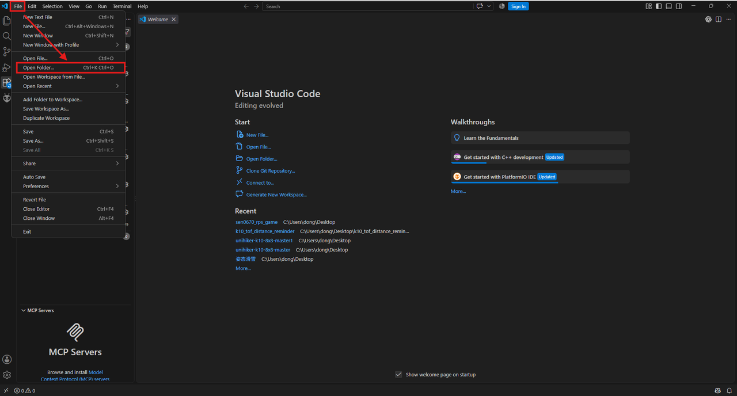Open the Terminal menu
Screen dimensions: 737x396
pyautogui.click(x=122, y=6)
